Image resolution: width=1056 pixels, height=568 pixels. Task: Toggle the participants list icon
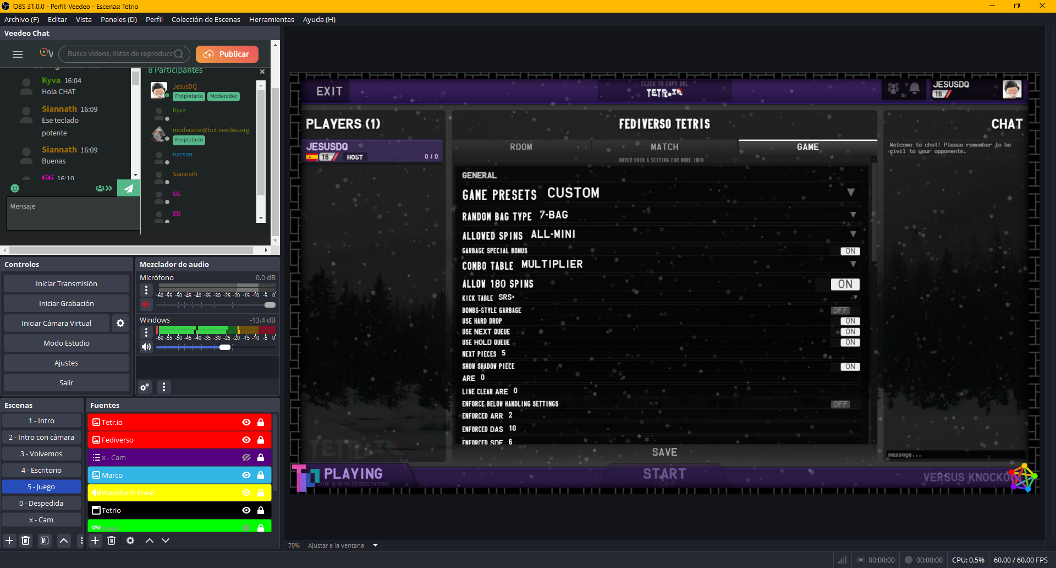click(103, 188)
